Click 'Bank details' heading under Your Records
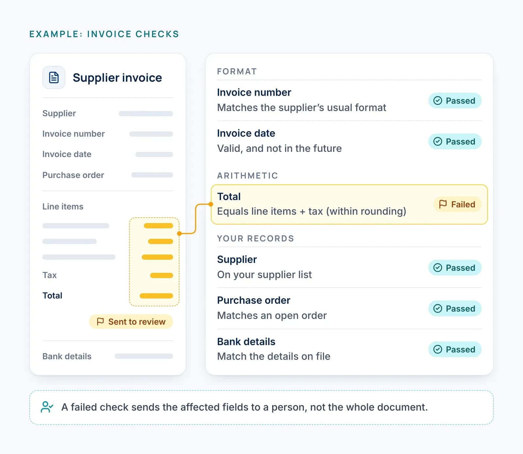 point(246,341)
